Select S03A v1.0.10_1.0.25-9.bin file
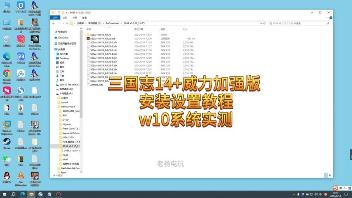The image size is (352, 198). click(103, 73)
